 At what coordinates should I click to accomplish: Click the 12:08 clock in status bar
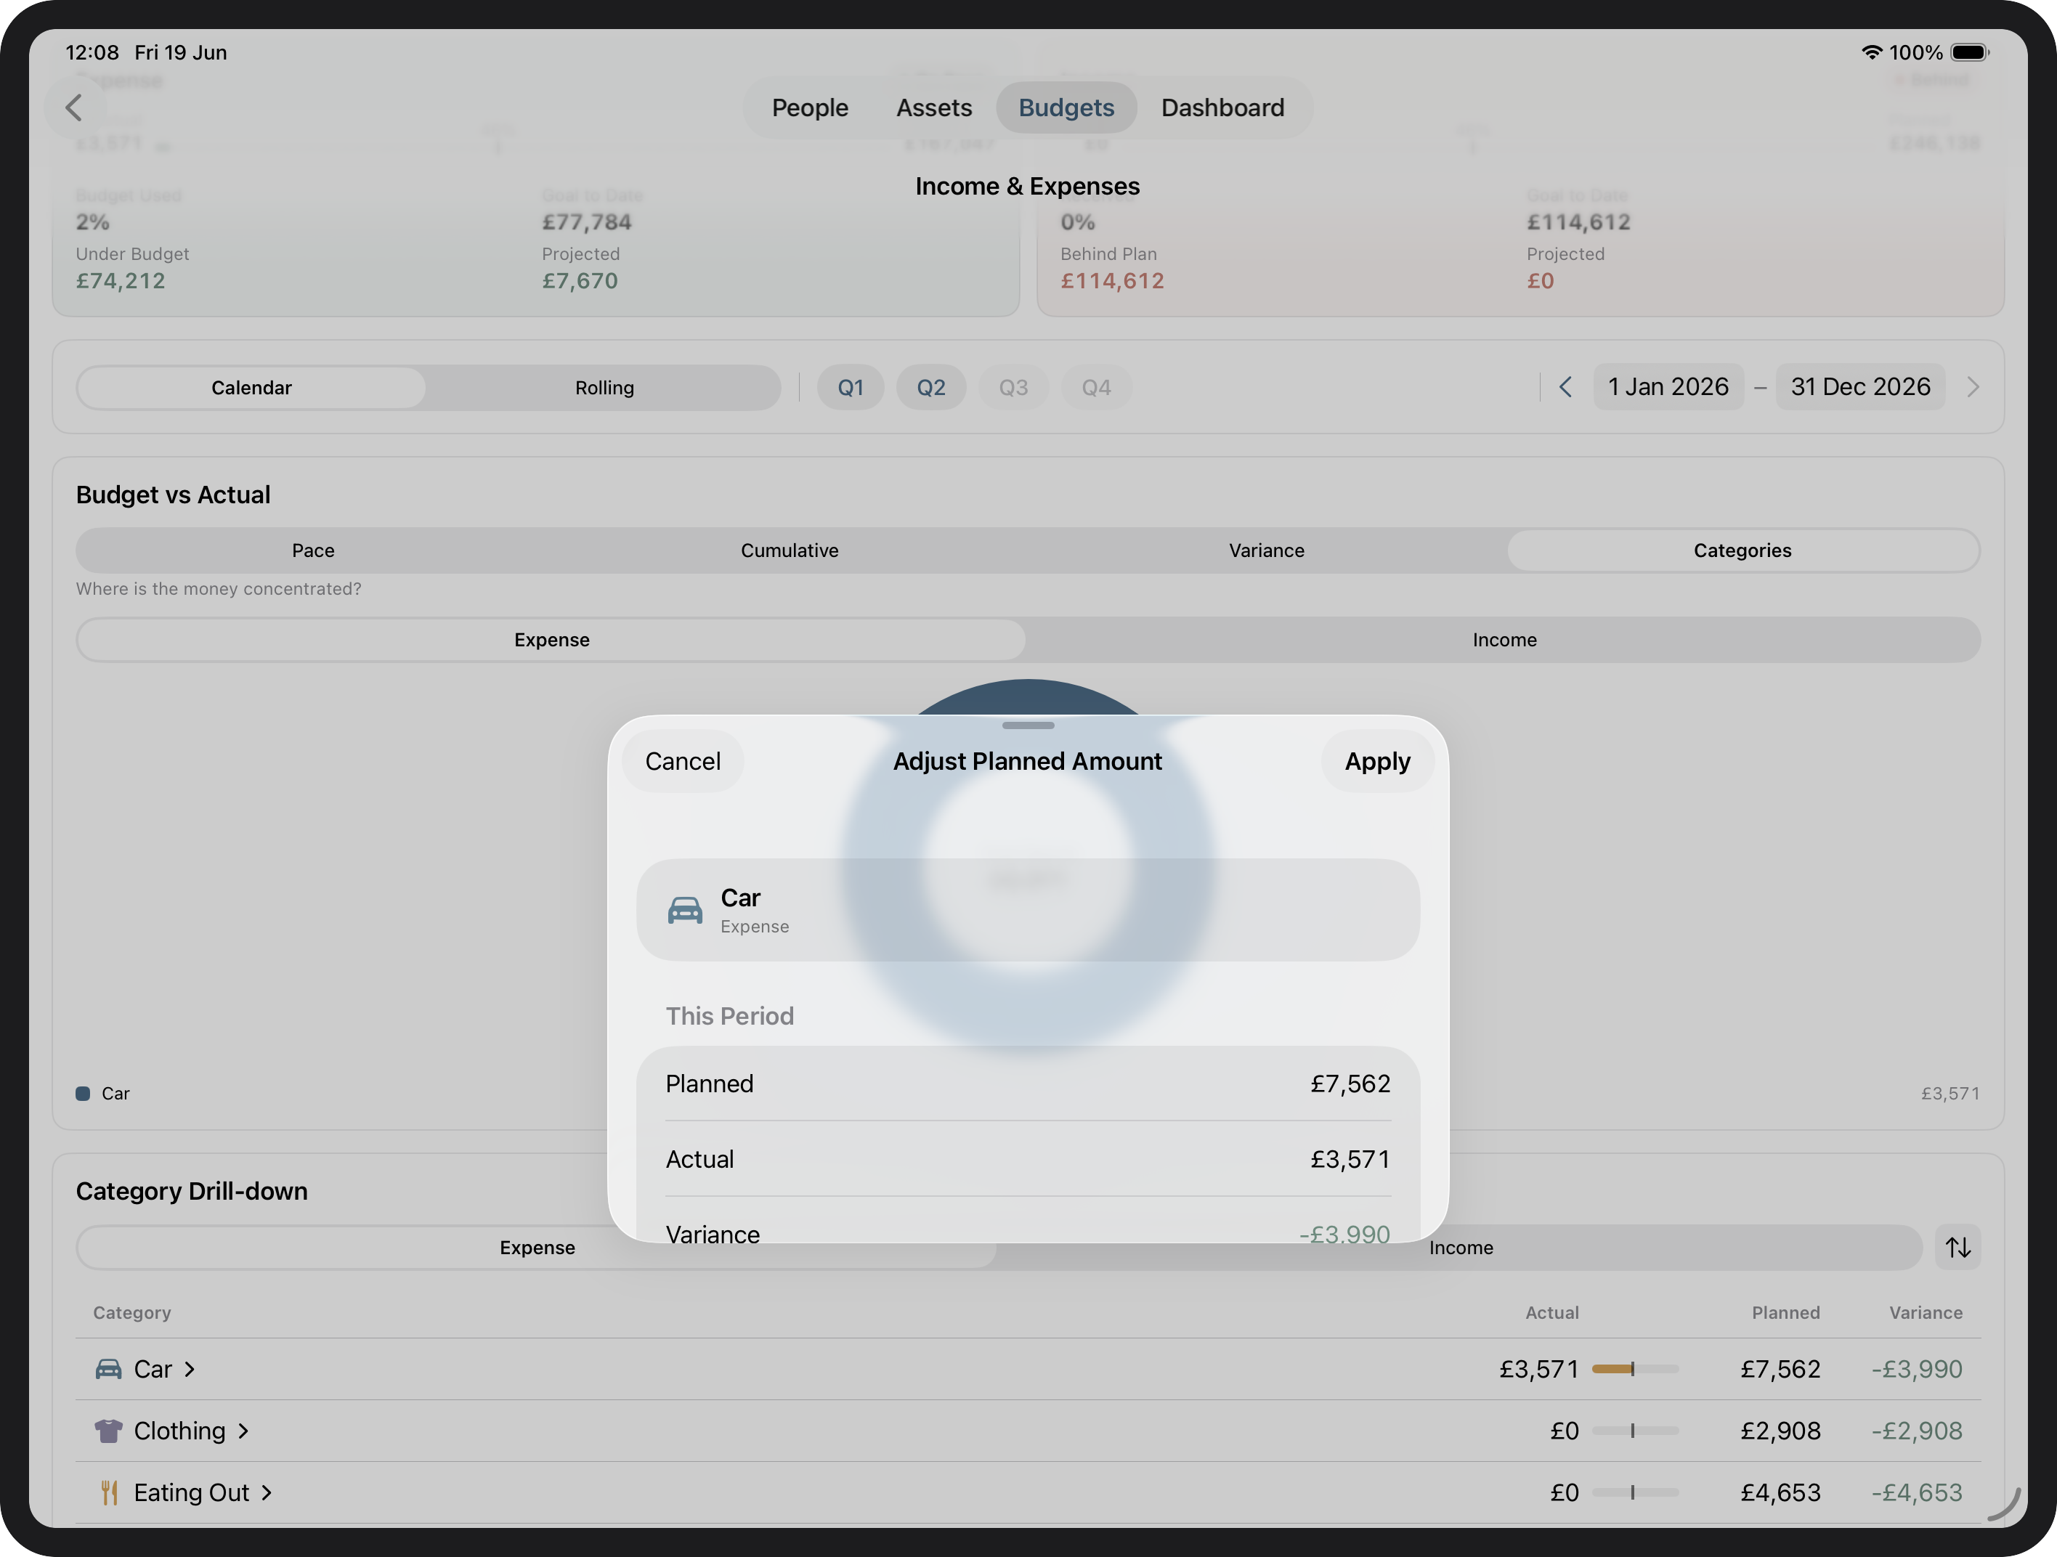point(92,52)
